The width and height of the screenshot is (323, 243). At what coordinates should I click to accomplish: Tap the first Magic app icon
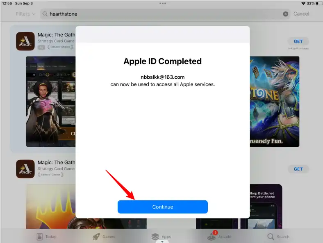tap(25, 41)
